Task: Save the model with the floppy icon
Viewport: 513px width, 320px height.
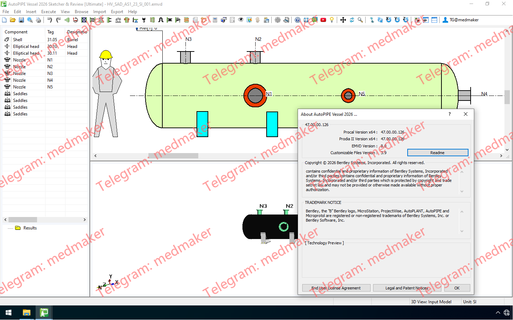Action: point(21,20)
